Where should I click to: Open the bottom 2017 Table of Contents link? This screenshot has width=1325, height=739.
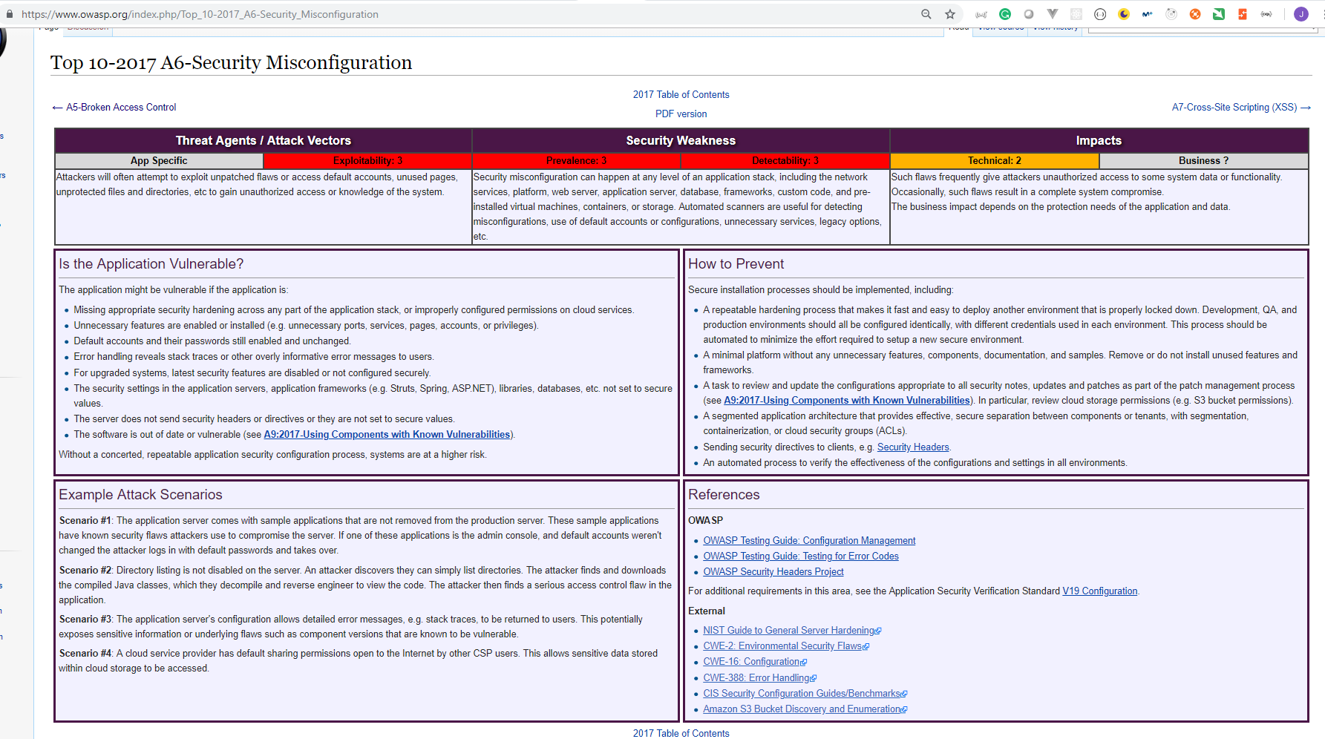(x=681, y=733)
